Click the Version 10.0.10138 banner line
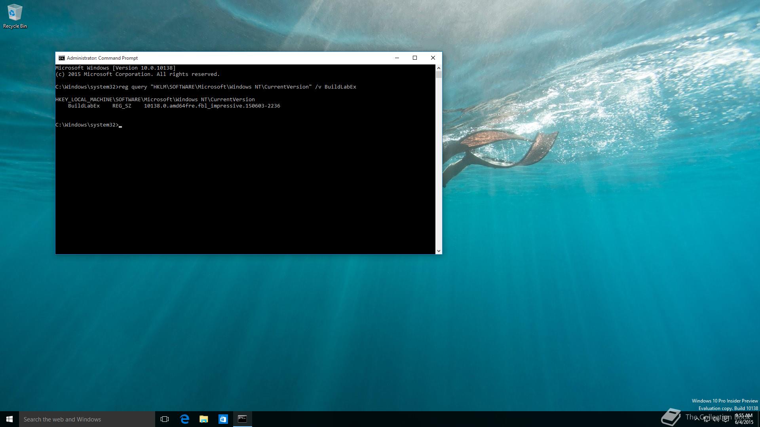 click(x=116, y=68)
